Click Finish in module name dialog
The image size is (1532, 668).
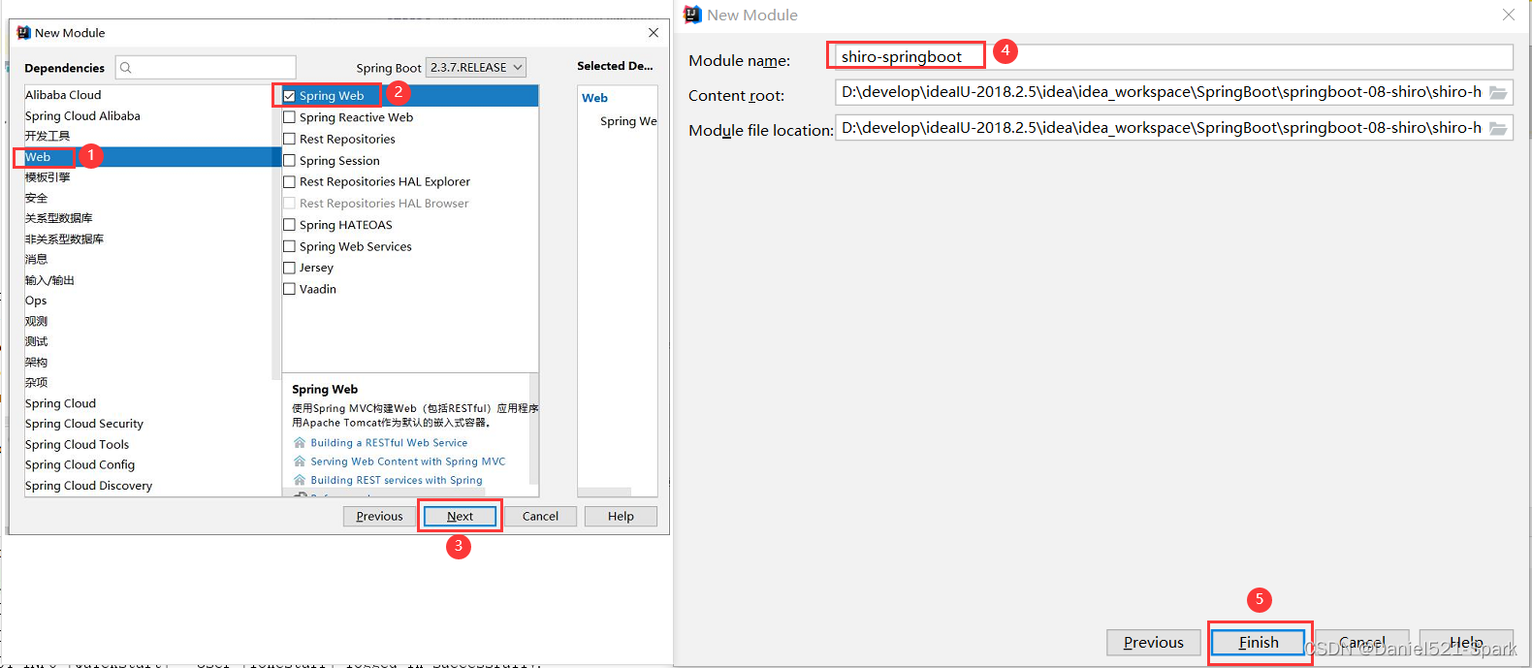[x=1258, y=642]
